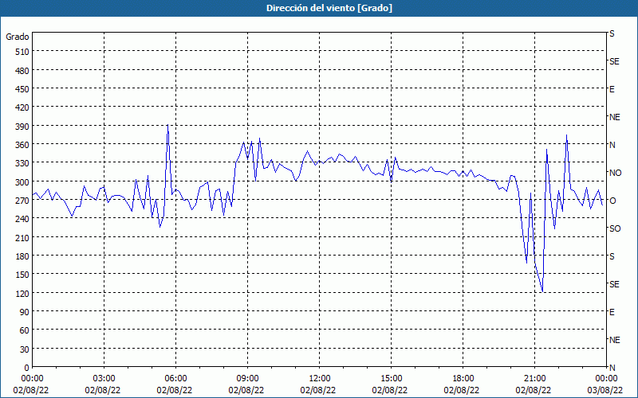Select the 510 degree axis label
This screenshot has height=398, width=638.
(x=22, y=52)
